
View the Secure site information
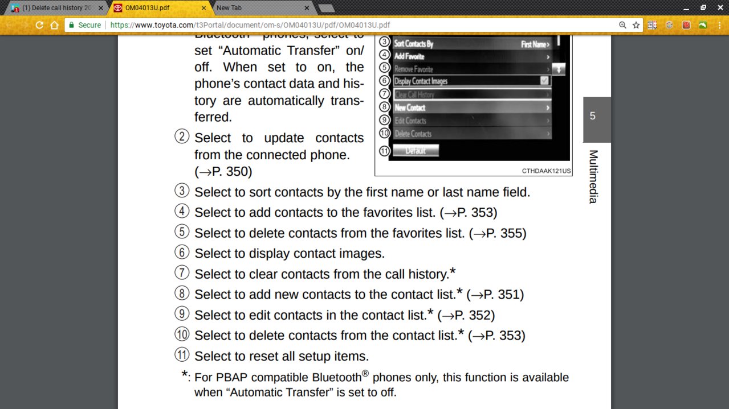click(84, 25)
